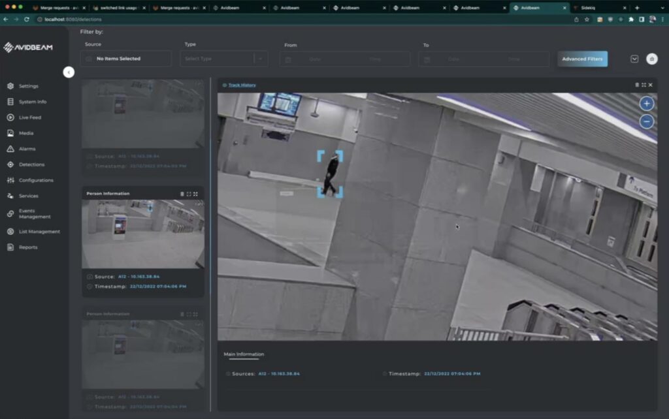The width and height of the screenshot is (669, 419).
Task: Zoom in on the video feed
Action: [x=646, y=103]
